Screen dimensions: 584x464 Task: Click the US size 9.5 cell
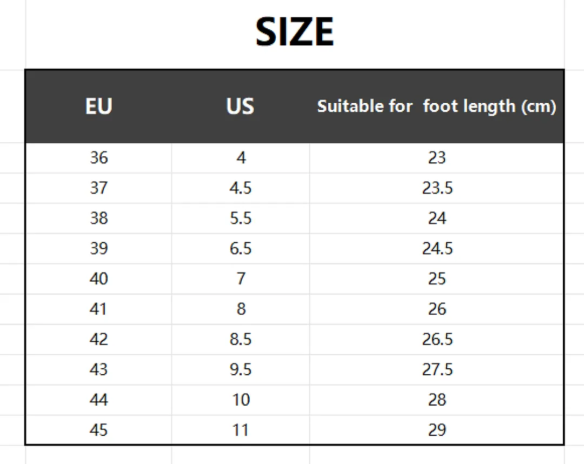pos(241,370)
